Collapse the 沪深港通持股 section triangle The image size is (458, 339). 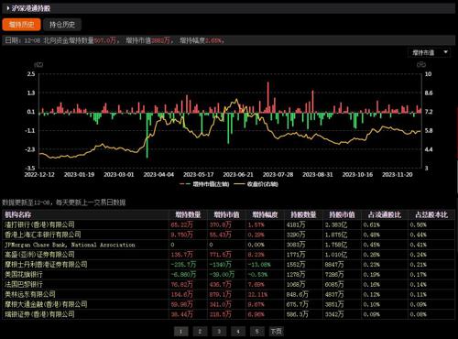(7, 8)
